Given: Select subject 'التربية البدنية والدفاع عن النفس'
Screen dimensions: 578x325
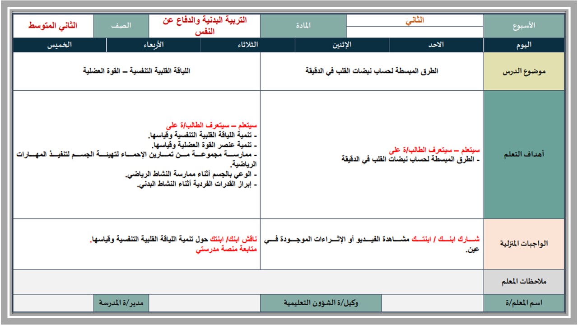Looking at the screenshot, I should pyautogui.click(x=205, y=26).
